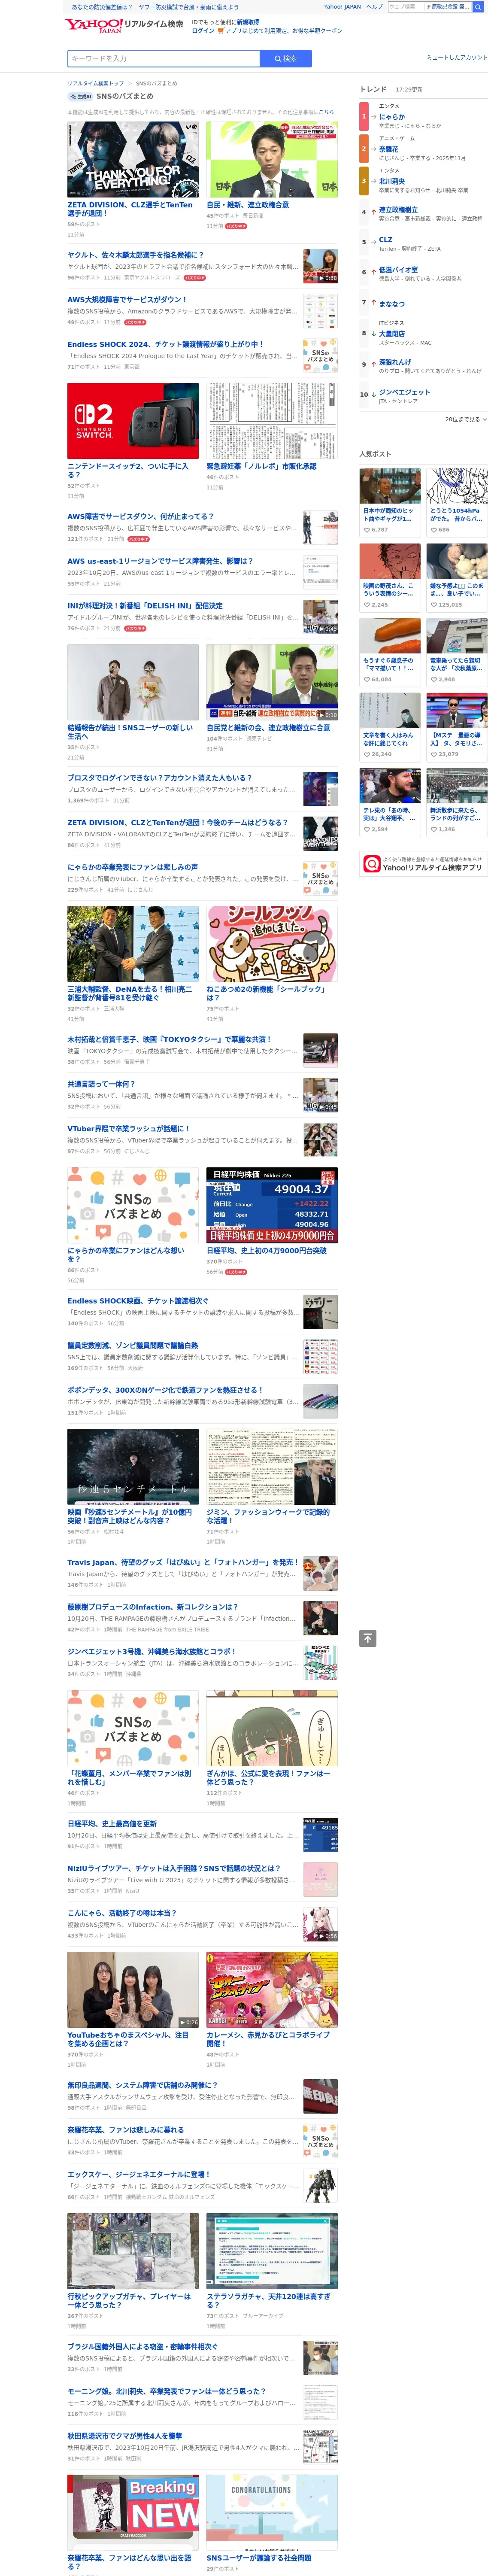Select trend rank 1 にゃらか
The height and width of the screenshot is (2576, 488).
point(391,117)
